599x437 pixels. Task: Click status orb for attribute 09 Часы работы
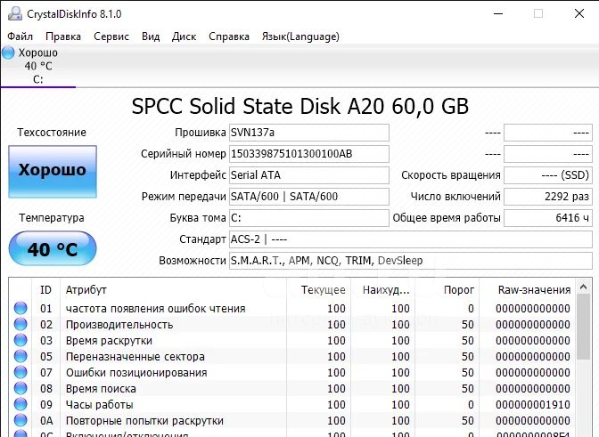click(21, 404)
